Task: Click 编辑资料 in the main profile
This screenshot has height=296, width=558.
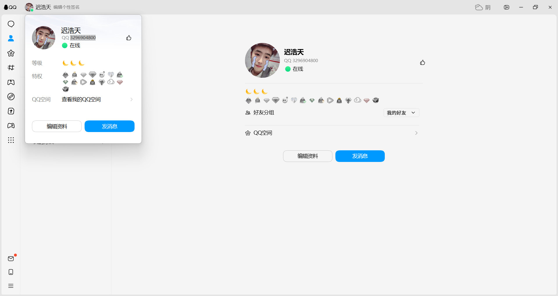Action: click(308, 156)
